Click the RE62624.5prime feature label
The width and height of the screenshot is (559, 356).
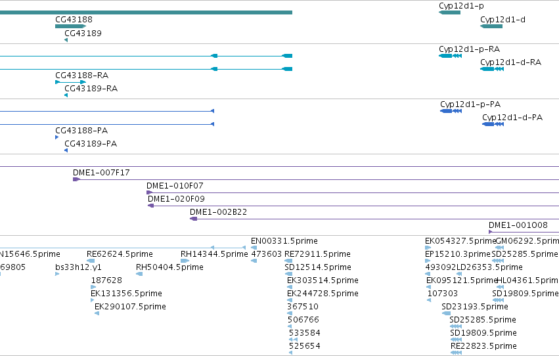[120, 254]
